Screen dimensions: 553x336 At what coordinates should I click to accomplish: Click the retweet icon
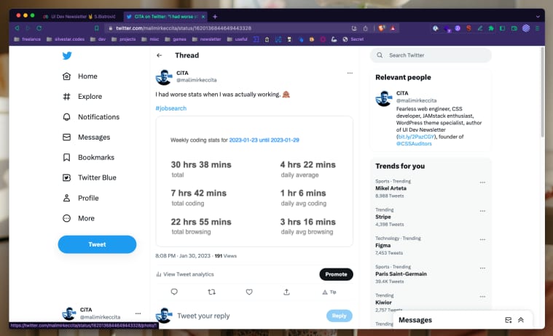[211, 292]
